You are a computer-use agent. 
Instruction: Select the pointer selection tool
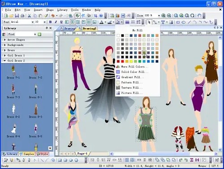149,22
